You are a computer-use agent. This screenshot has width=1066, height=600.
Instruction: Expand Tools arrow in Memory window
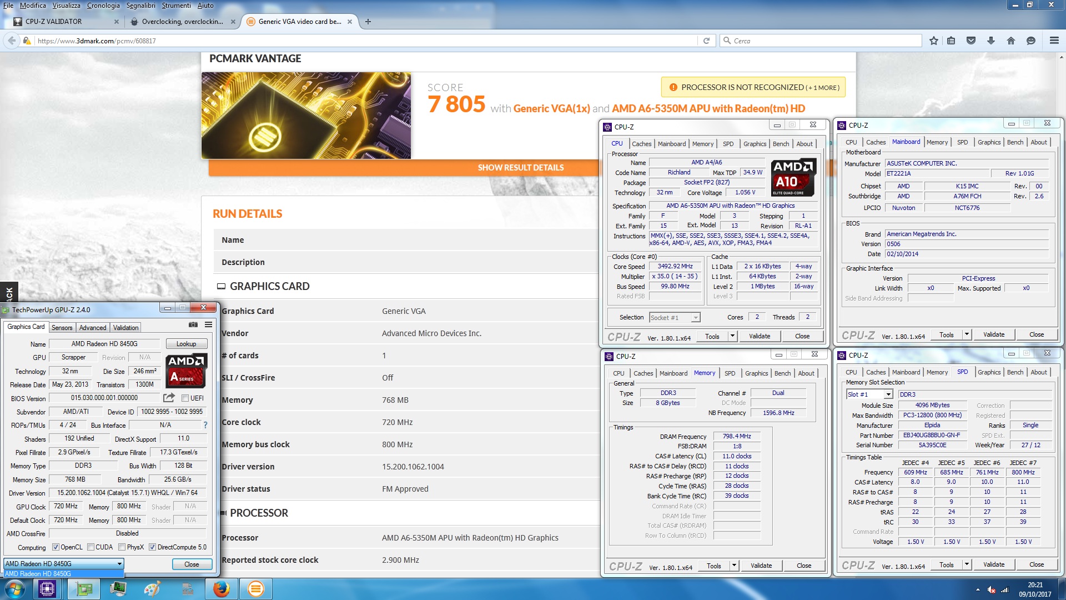point(734,566)
